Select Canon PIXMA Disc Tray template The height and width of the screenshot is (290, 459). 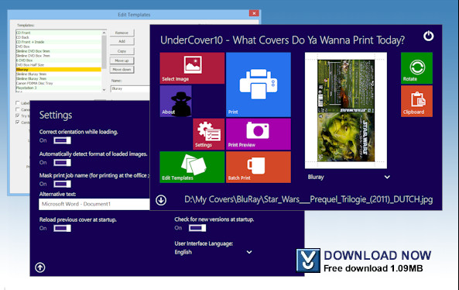[59, 83]
